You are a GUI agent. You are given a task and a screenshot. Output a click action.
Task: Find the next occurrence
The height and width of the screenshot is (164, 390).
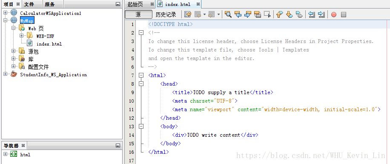click(248, 14)
